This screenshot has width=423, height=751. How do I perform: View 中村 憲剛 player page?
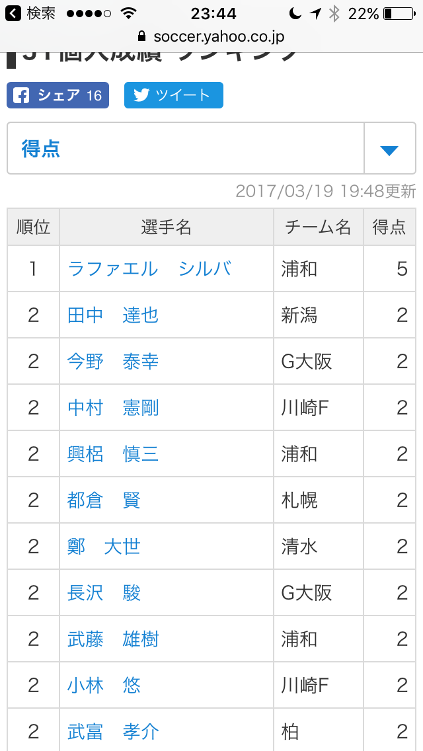tap(113, 408)
